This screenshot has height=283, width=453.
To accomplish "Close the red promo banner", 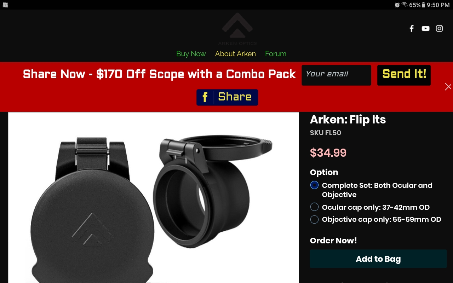I will pos(448,87).
